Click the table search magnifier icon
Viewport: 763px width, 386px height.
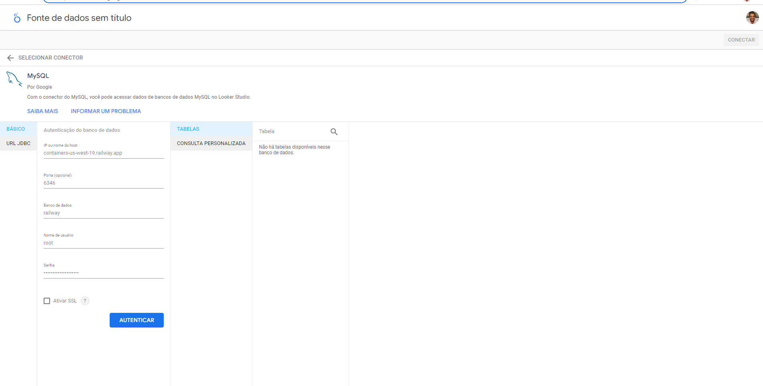click(334, 131)
